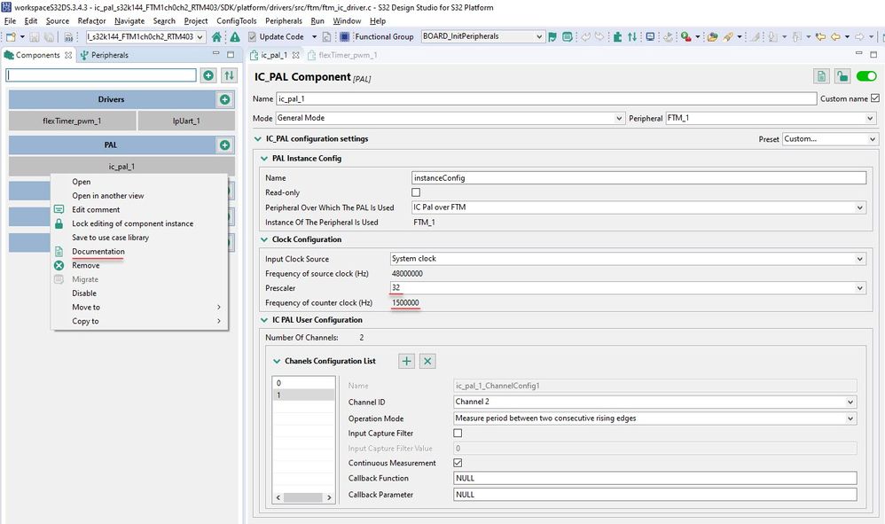Click the Edit comment icon in menu
This screenshot has height=524, width=885.
tap(59, 209)
